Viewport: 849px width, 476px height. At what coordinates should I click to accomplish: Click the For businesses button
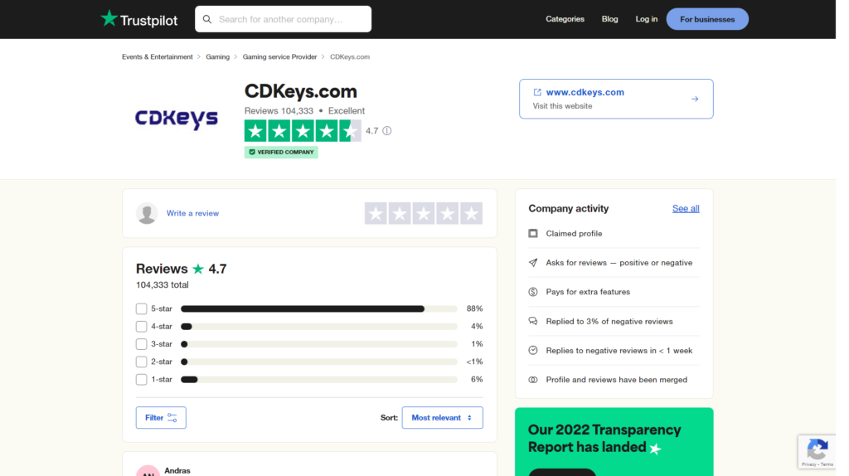pos(707,19)
